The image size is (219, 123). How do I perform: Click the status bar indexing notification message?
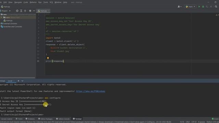pyautogui.click(x=86, y=122)
